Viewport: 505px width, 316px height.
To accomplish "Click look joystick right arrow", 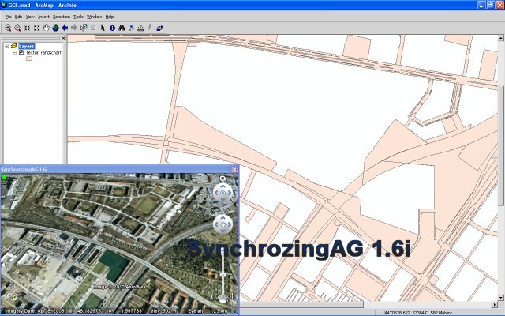I will pyautogui.click(x=230, y=193).
